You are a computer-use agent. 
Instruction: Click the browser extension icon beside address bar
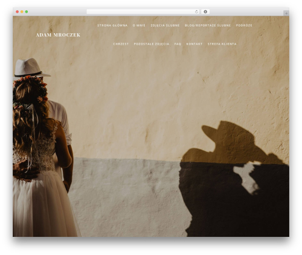(x=205, y=12)
